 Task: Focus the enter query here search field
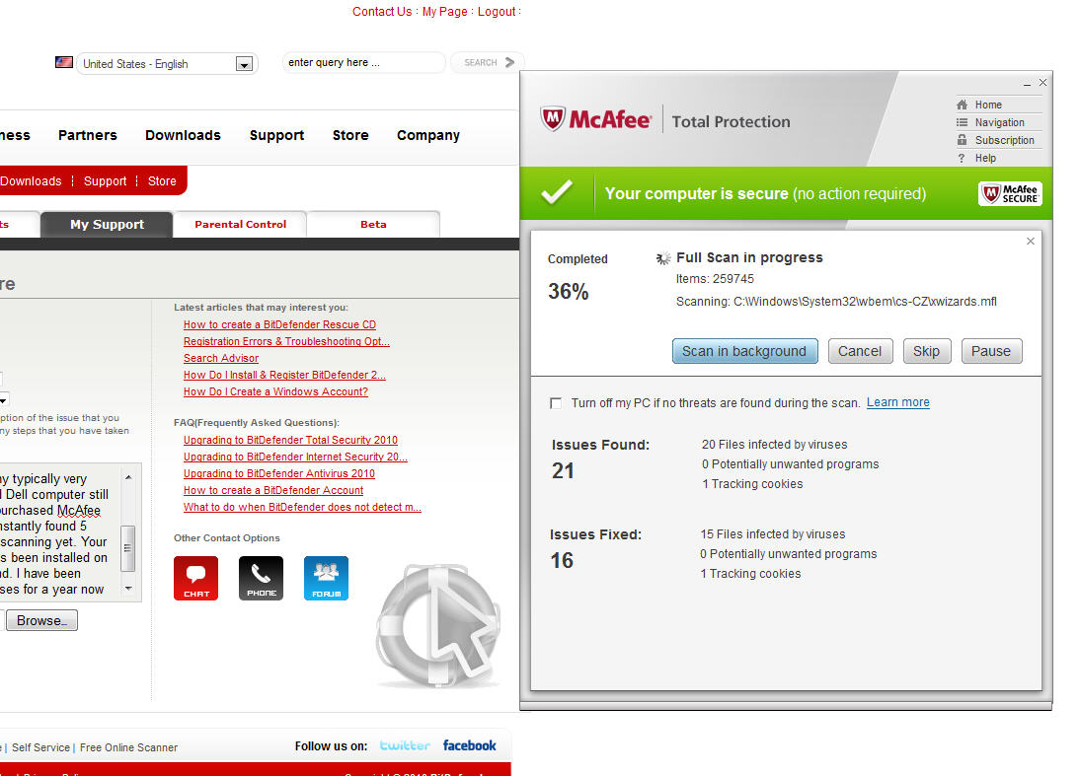pyautogui.click(x=363, y=62)
